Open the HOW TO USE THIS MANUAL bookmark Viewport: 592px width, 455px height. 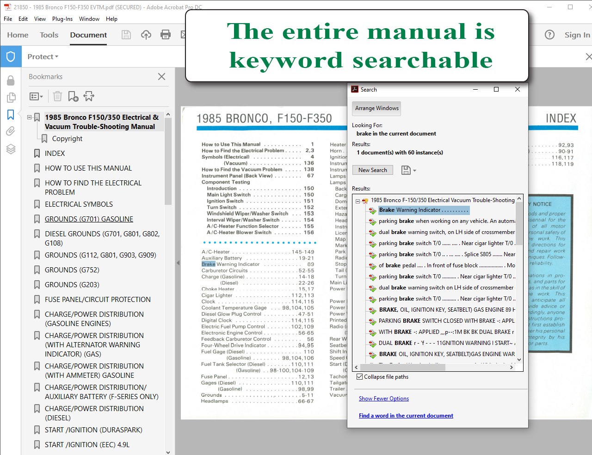[x=88, y=168]
